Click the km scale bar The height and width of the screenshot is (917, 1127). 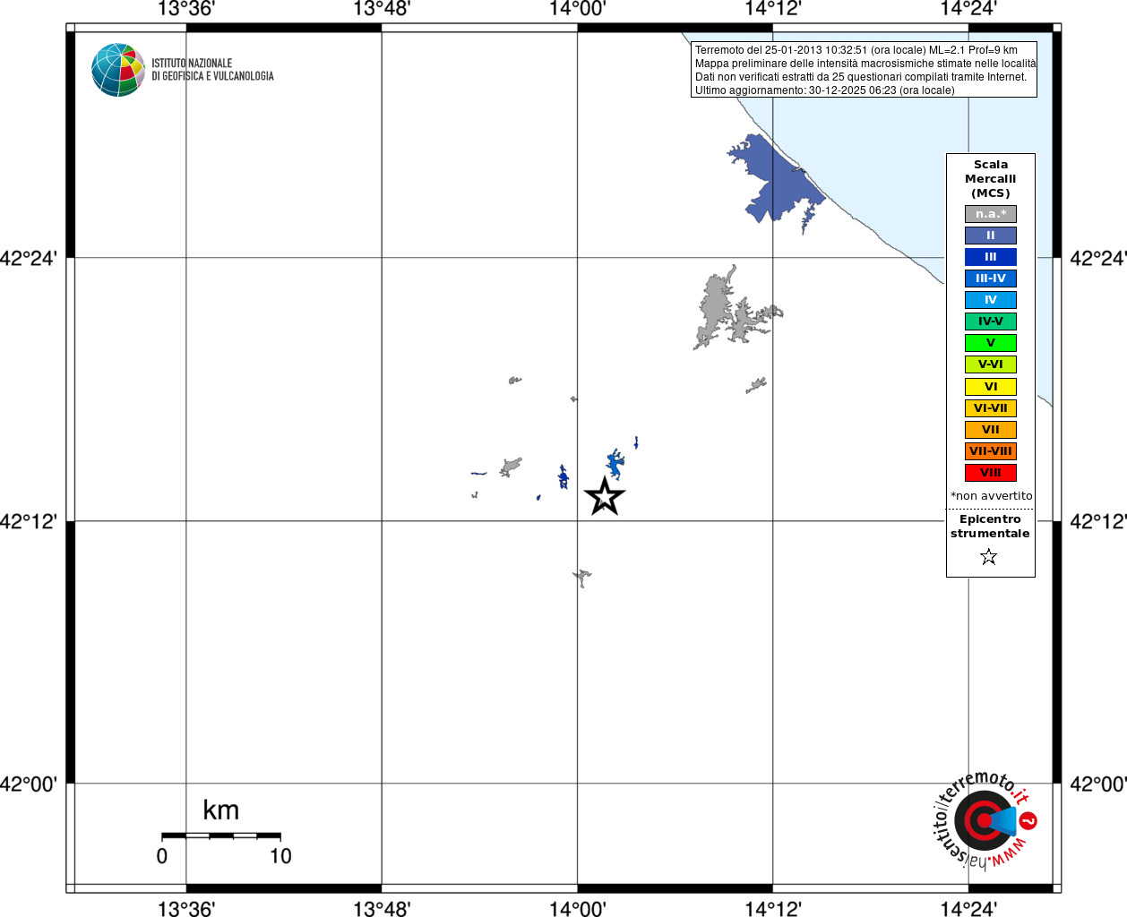pos(221,836)
